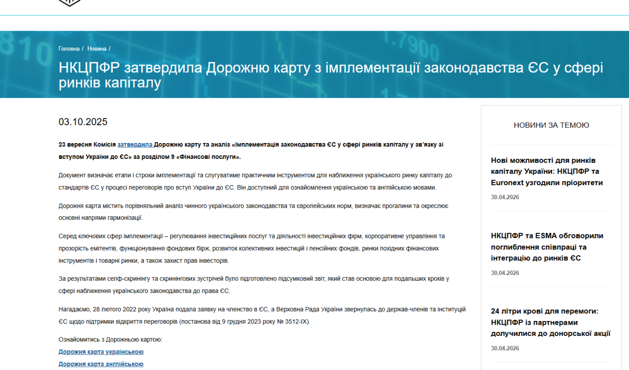Open news item '24 літри крові для перемоги'
This screenshot has width=629, height=370.
(551, 322)
